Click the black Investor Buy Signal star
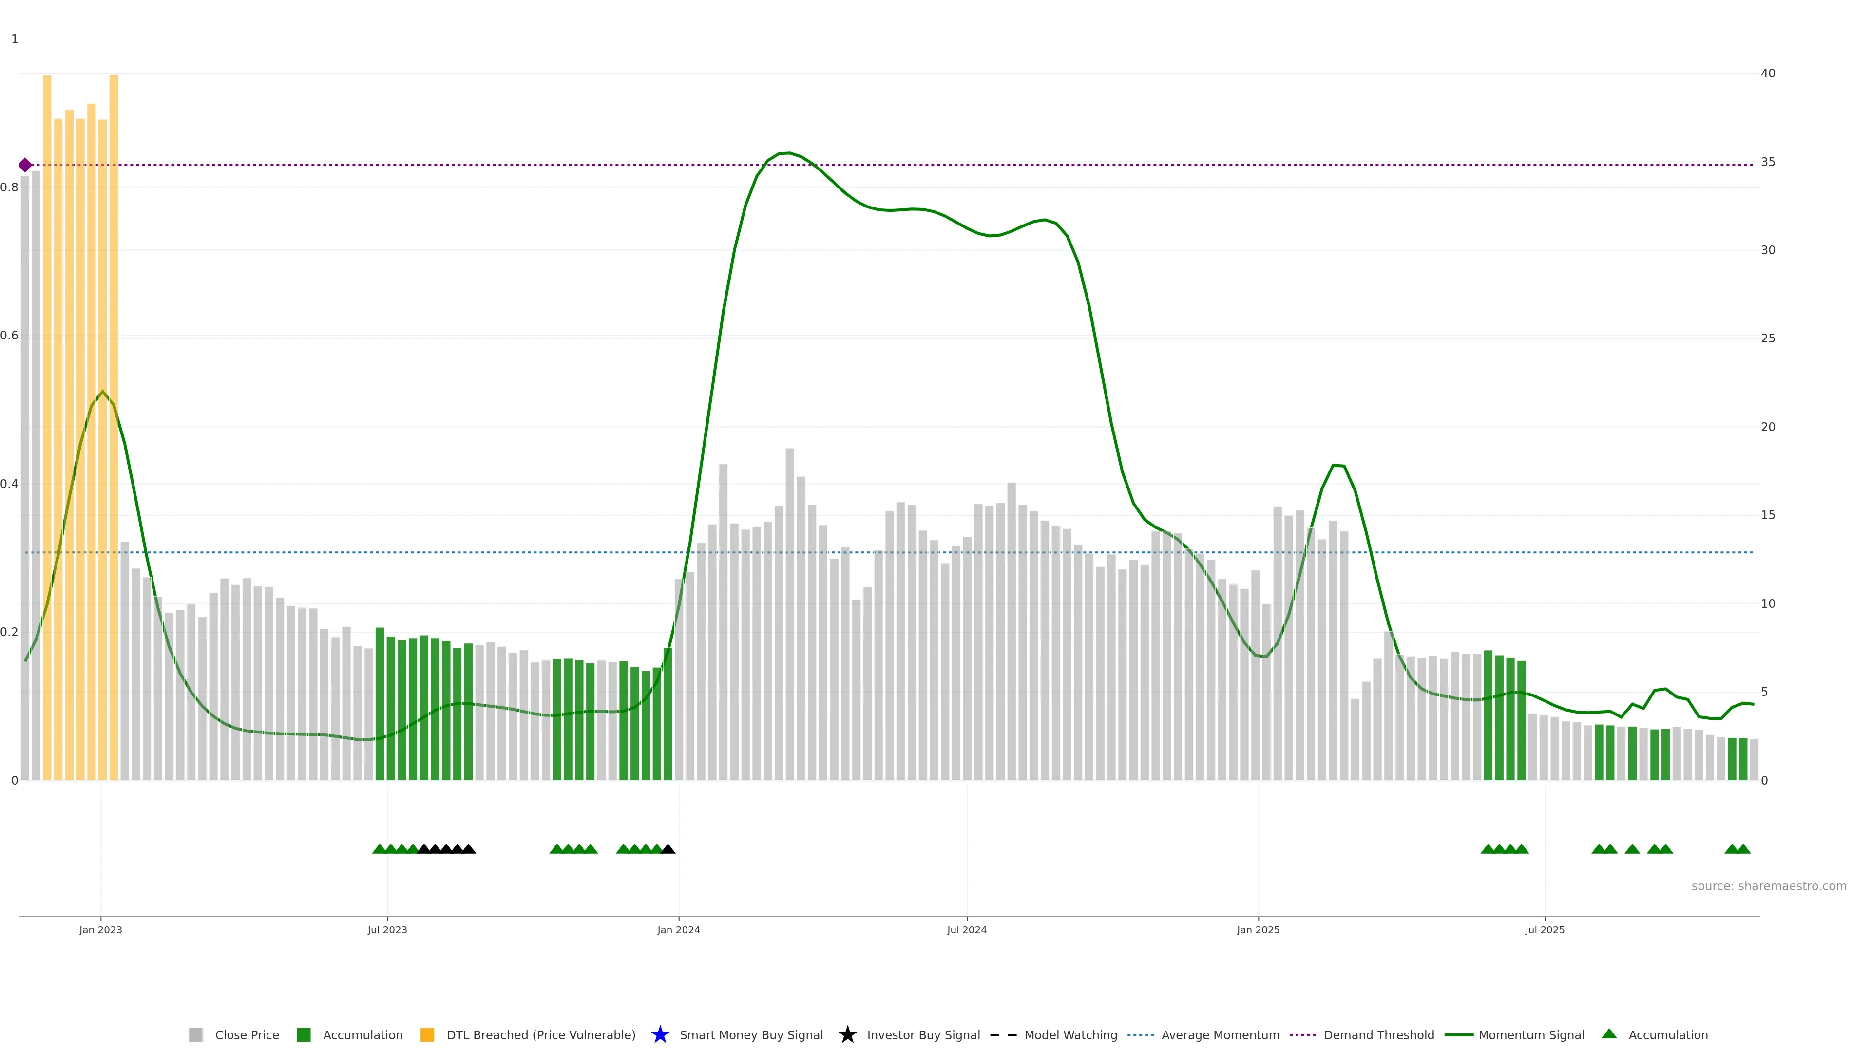This screenshot has width=1871, height=1052. click(x=847, y=1034)
